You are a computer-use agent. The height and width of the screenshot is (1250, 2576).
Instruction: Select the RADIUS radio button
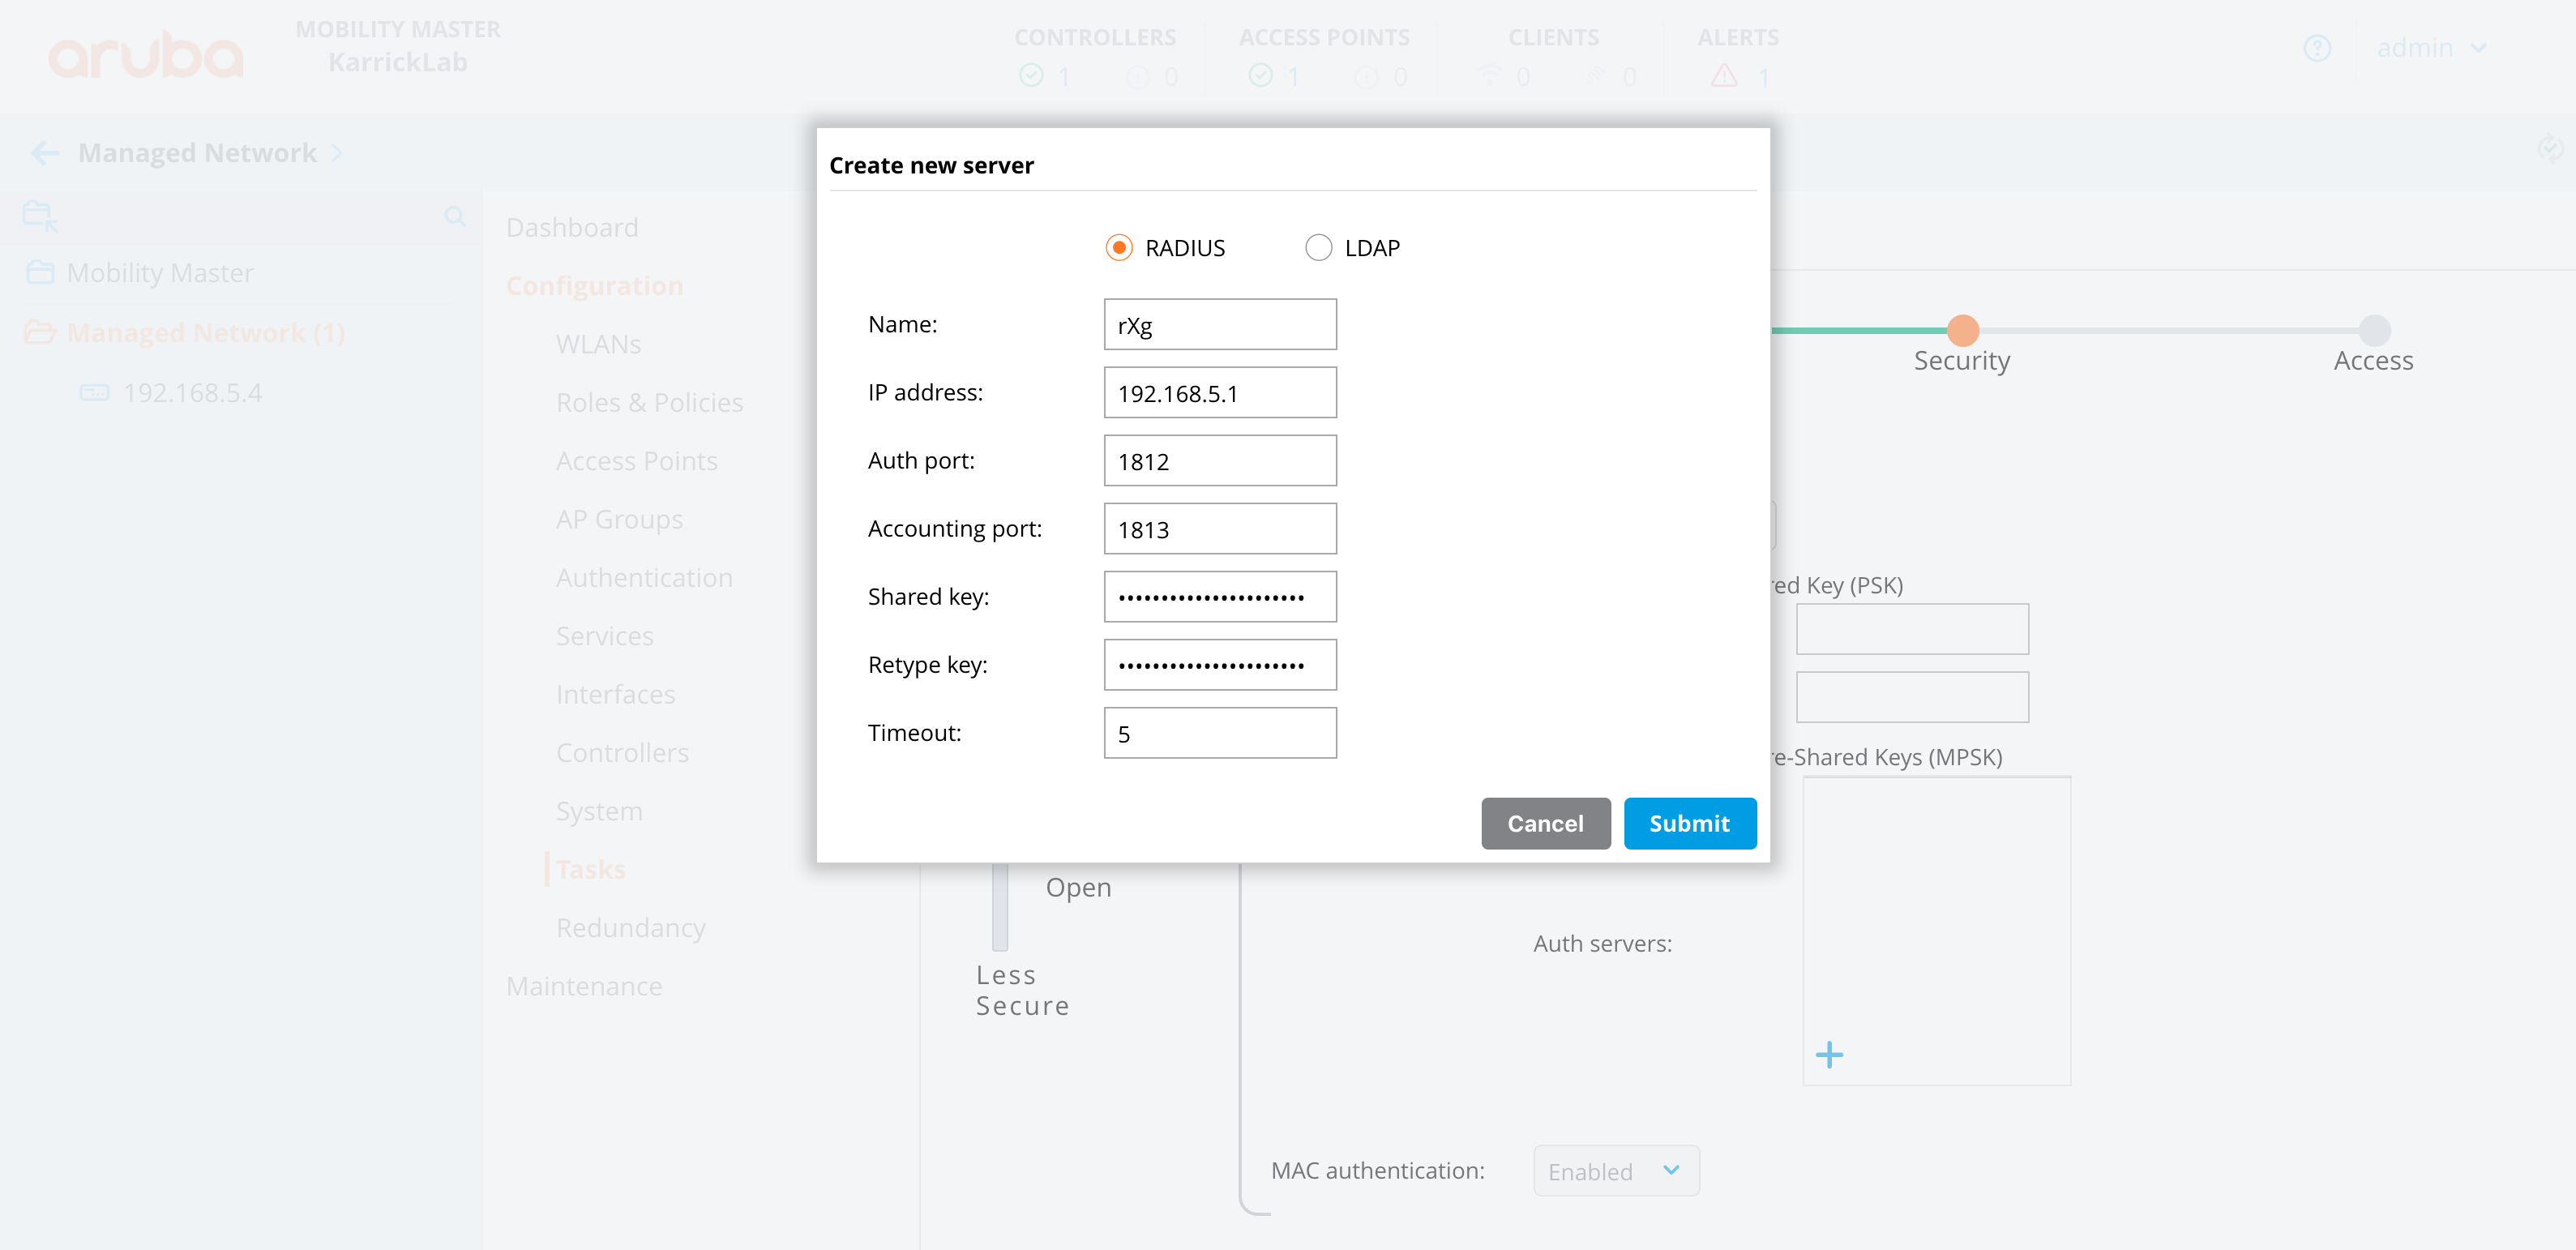[x=1119, y=247]
